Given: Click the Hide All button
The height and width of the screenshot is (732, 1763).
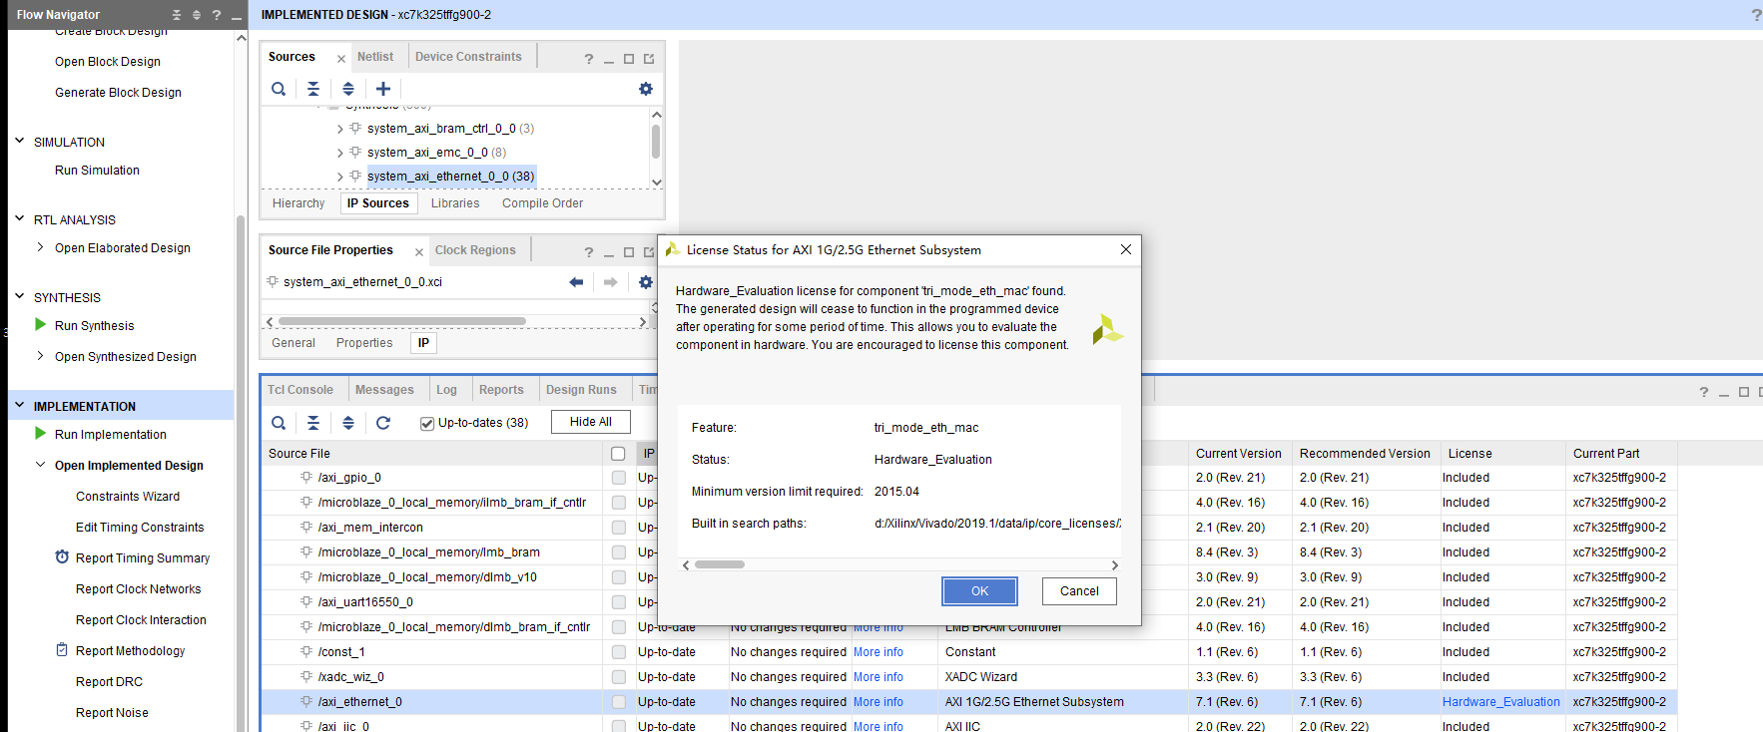Looking at the screenshot, I should point(591,422).
